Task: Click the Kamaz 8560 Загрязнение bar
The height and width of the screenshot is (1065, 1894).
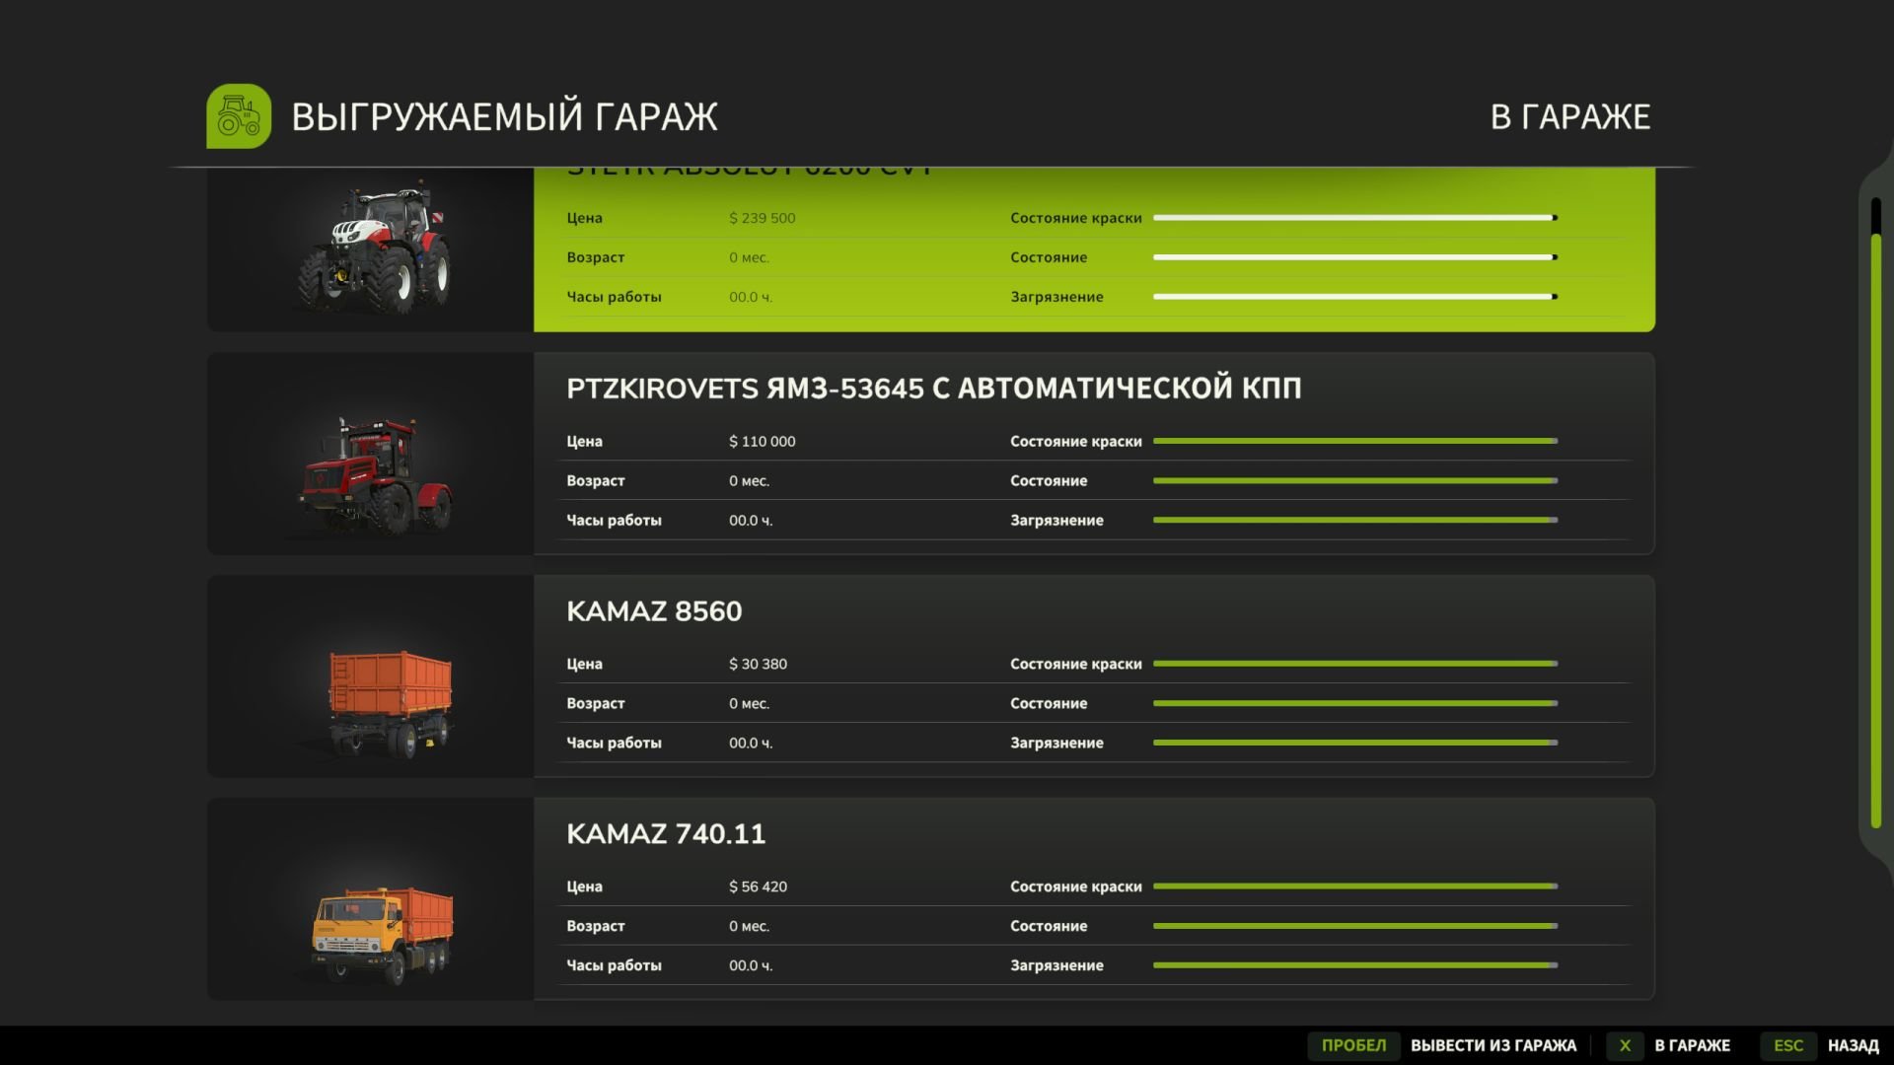Action: 1355,743
